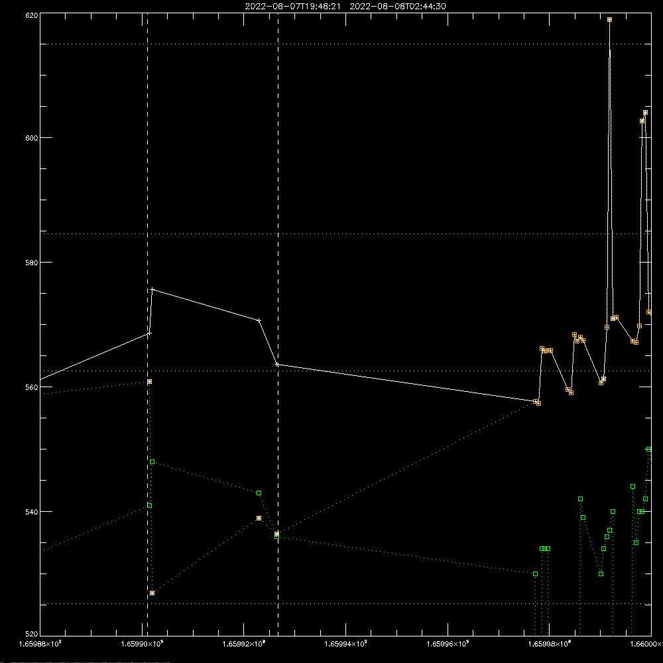
Task: Click the start timestamp 2022-08-07T19:48:21 in title
Action: coord(292,7)
